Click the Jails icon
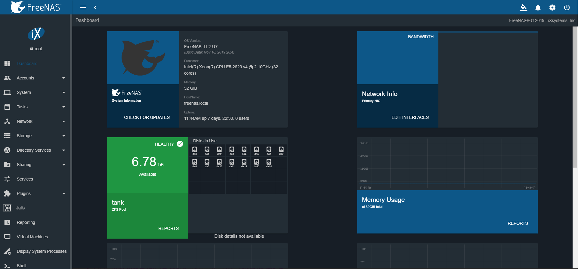578x269 pixels. click(7, 208)
